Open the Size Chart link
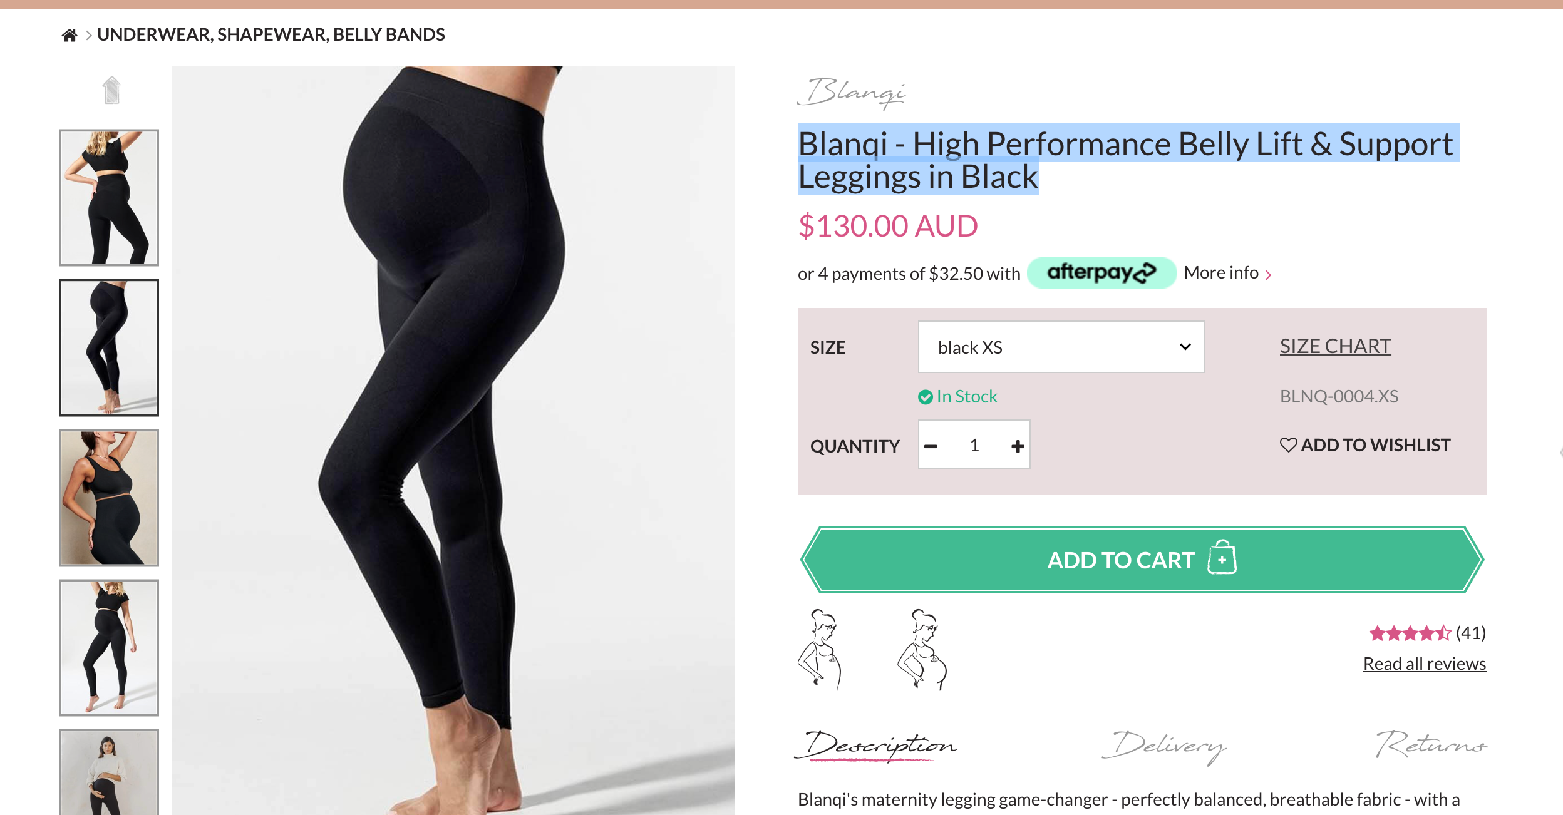 pyautogui.click(x=1335, y=346)
